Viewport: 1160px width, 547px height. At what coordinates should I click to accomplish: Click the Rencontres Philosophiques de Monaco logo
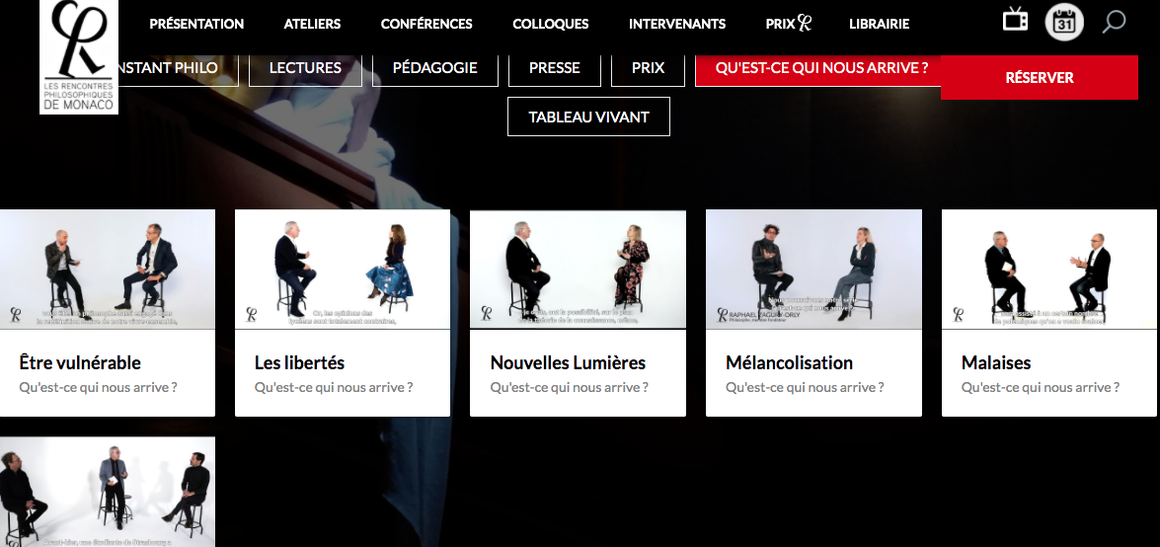[78, 56]
